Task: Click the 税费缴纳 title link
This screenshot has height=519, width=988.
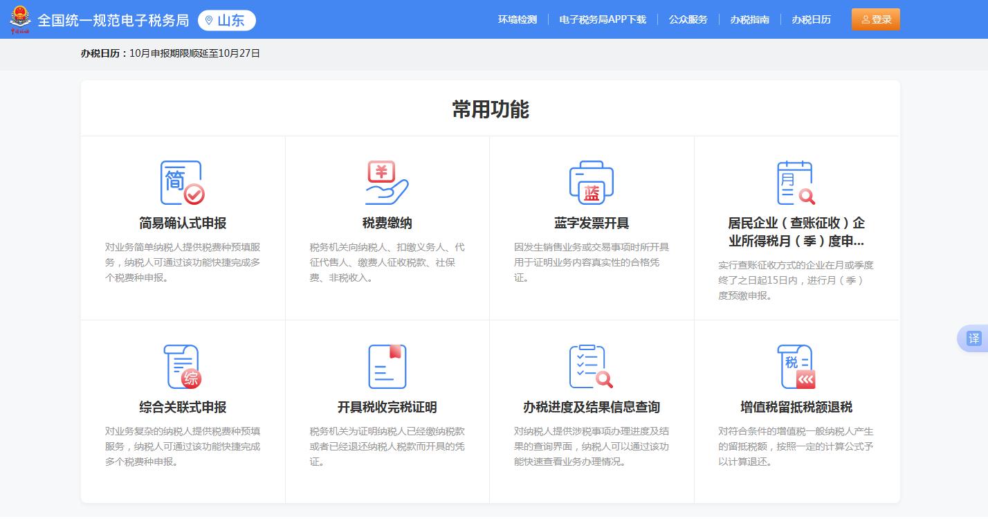Action: [387, 224]
